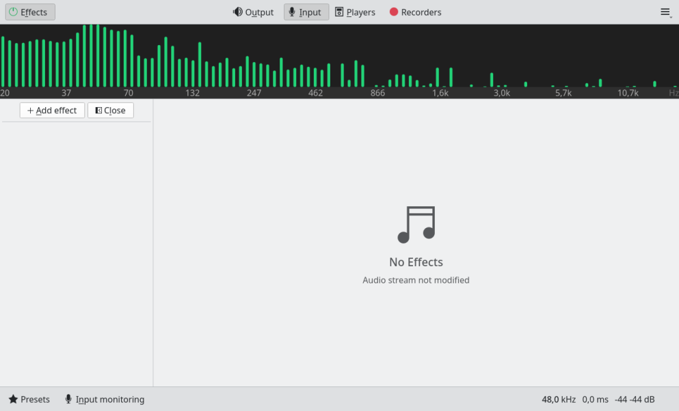
Task: Click the 5,7k frequency label on spectrum
Action: [x=563, y=93]
